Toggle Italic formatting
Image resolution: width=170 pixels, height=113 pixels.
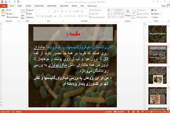(40, 16)
